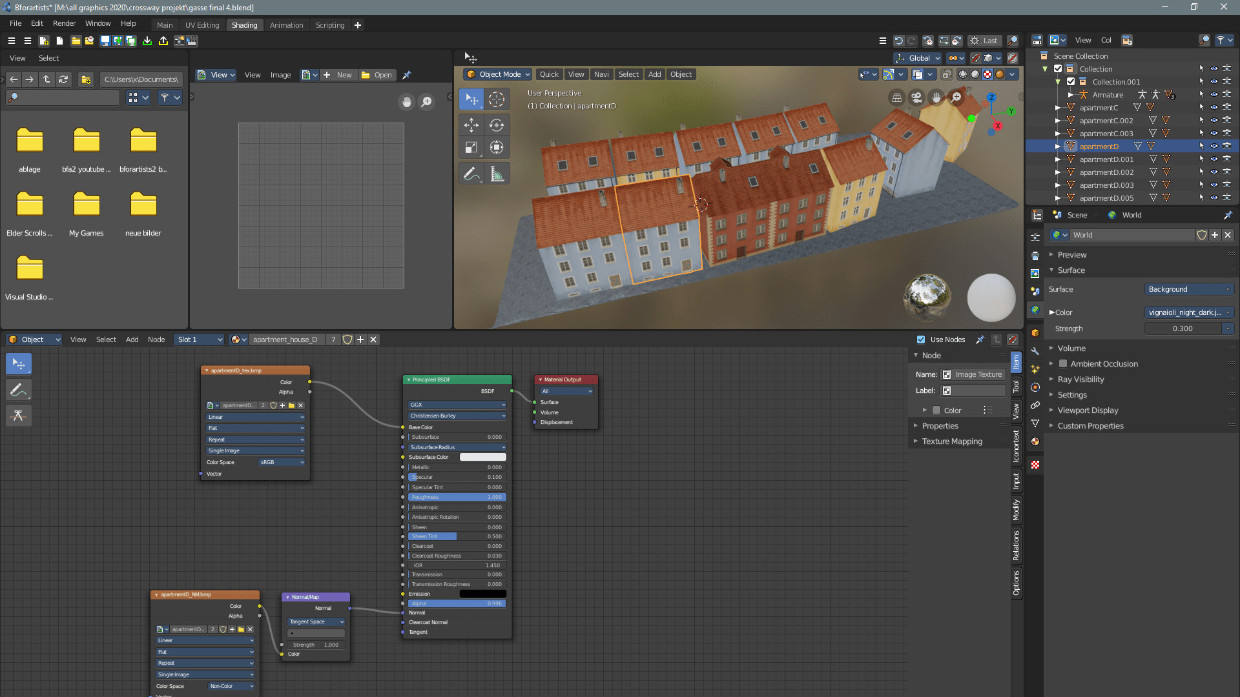Image resolution: width=1240 pixels, height=697 pixels.
Task: Open the Slot 1 material slot dropdown
Action: (199, 339)
